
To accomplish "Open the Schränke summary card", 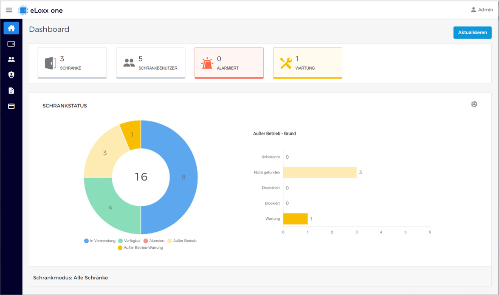I will click(72, 63).
